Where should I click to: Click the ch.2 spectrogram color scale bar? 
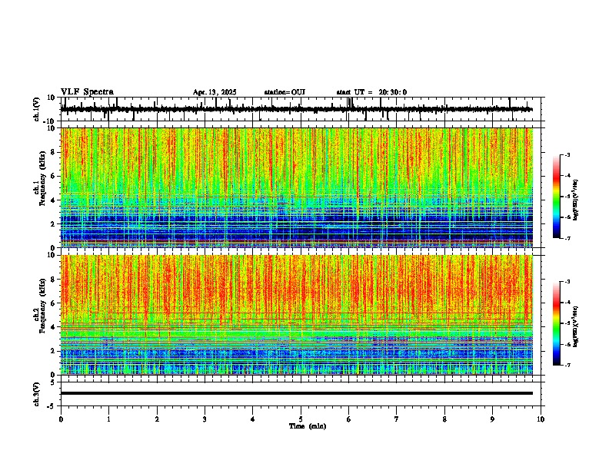point(556,323)
